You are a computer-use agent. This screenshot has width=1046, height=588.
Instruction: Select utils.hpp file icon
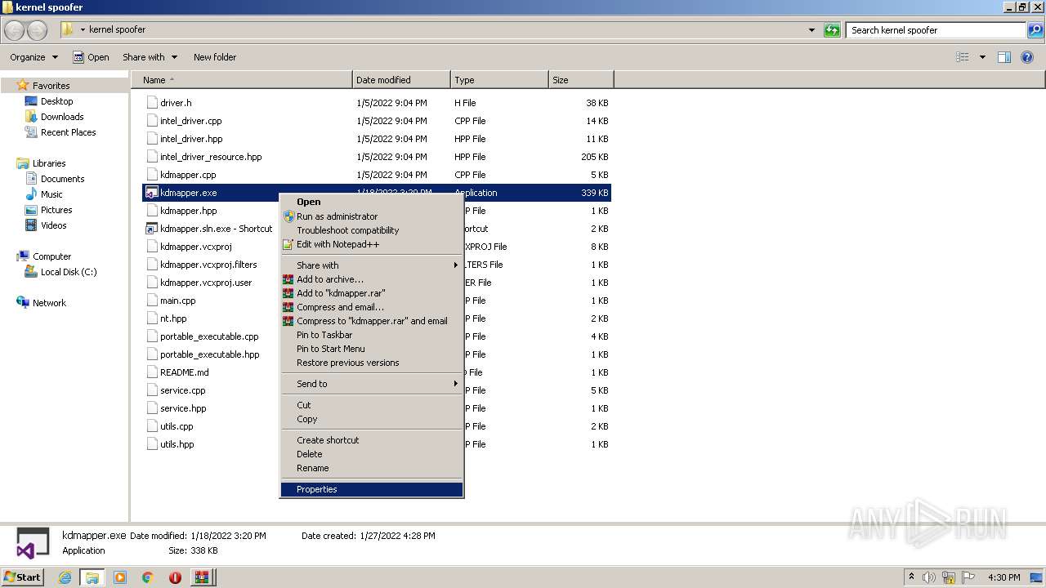pyautogui.click(x=152, y=444)
